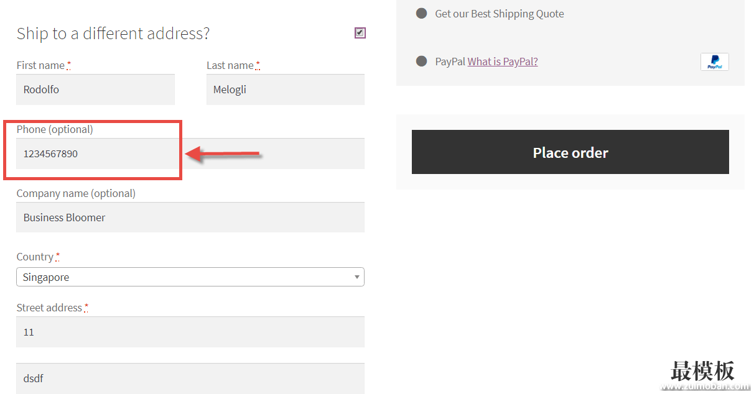Click the Phone (optional) label

pyautogui.click(x=55, y=129)
